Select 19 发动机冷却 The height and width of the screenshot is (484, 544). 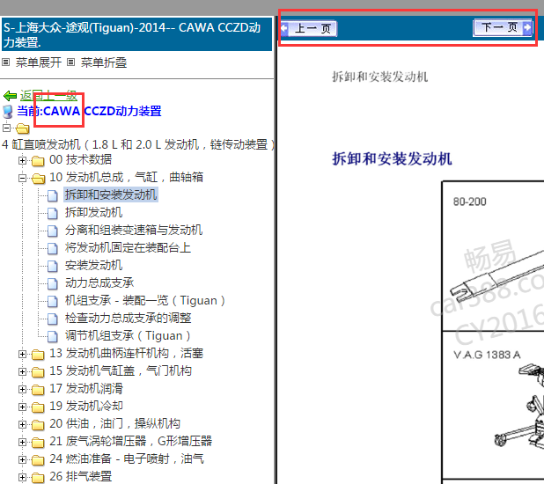click(x=86, y=406)
